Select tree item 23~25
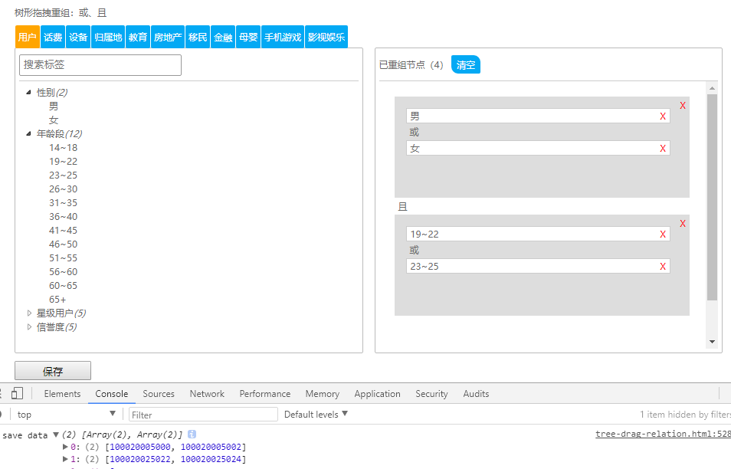Image resolution: width=731 pixels, height=469 pixels. click(x=64, y=175)
